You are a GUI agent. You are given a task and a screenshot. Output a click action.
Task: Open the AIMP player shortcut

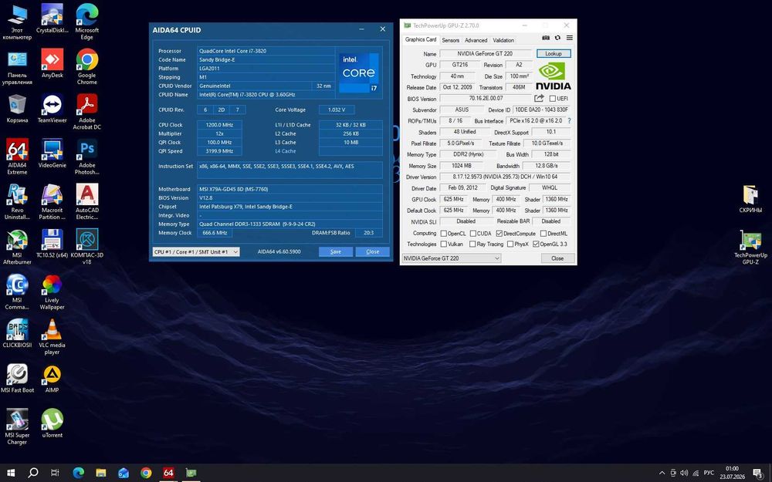tap(52, 378)
